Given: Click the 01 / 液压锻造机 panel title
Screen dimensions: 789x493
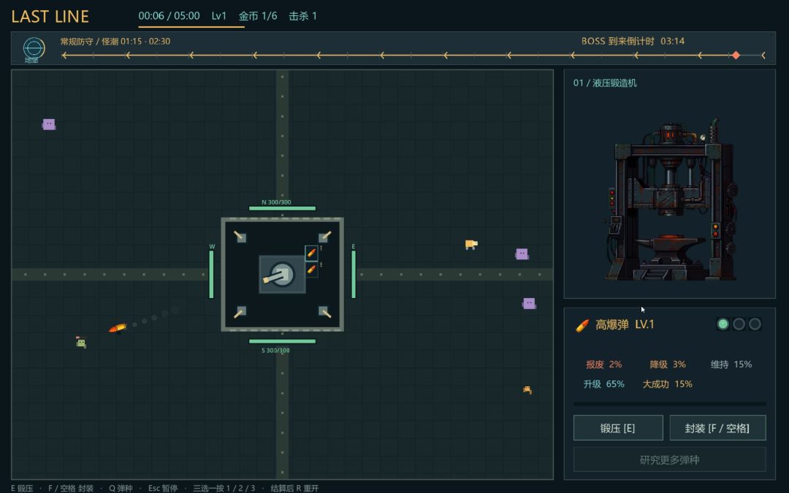Looking at the screenshot, I should pyautogui.click(x=605, y=83).
